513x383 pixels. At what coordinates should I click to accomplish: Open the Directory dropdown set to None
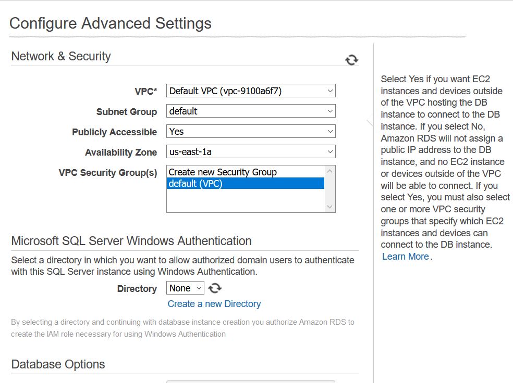point(185,288)
